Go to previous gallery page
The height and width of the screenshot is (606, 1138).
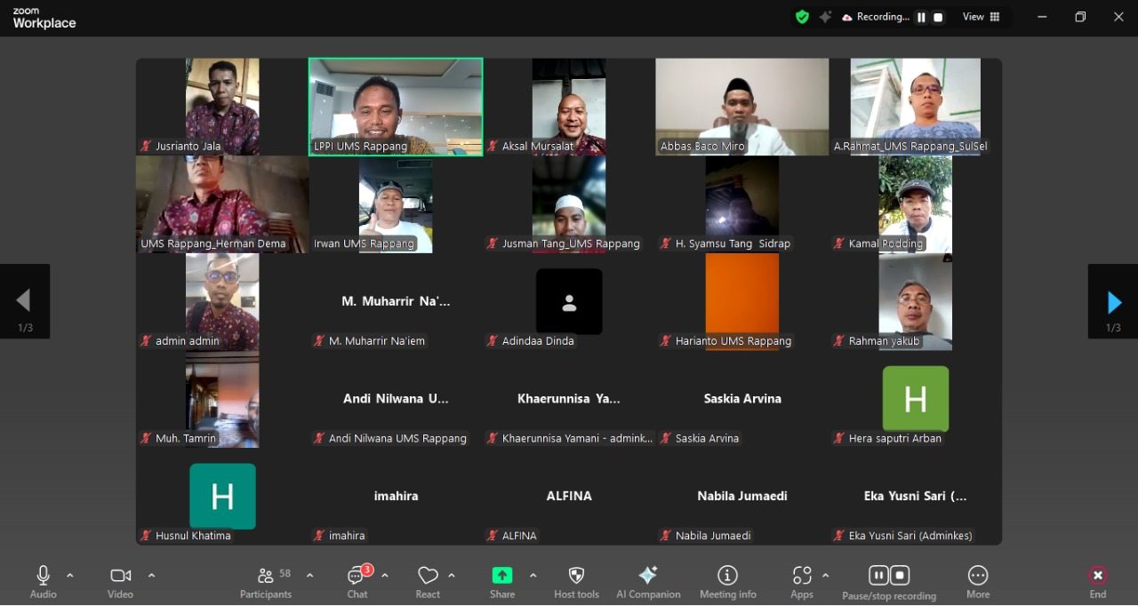point(25,302)
